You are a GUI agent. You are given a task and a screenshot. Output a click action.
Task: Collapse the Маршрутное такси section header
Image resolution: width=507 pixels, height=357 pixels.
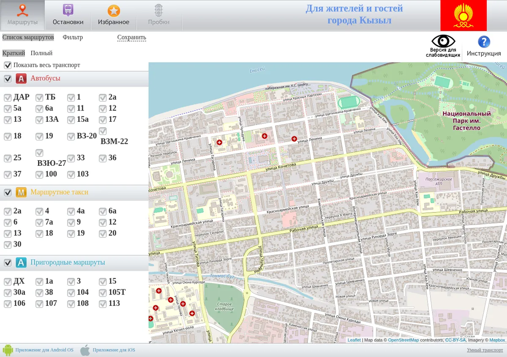tap(74, 192)
